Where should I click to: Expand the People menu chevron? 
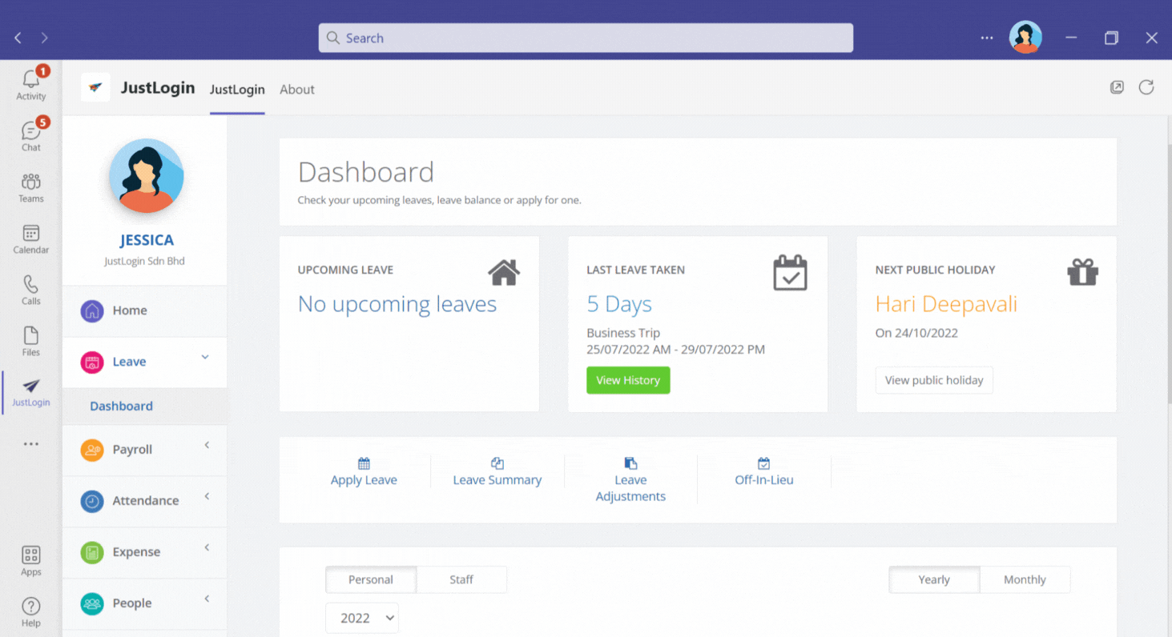point(207,599)
